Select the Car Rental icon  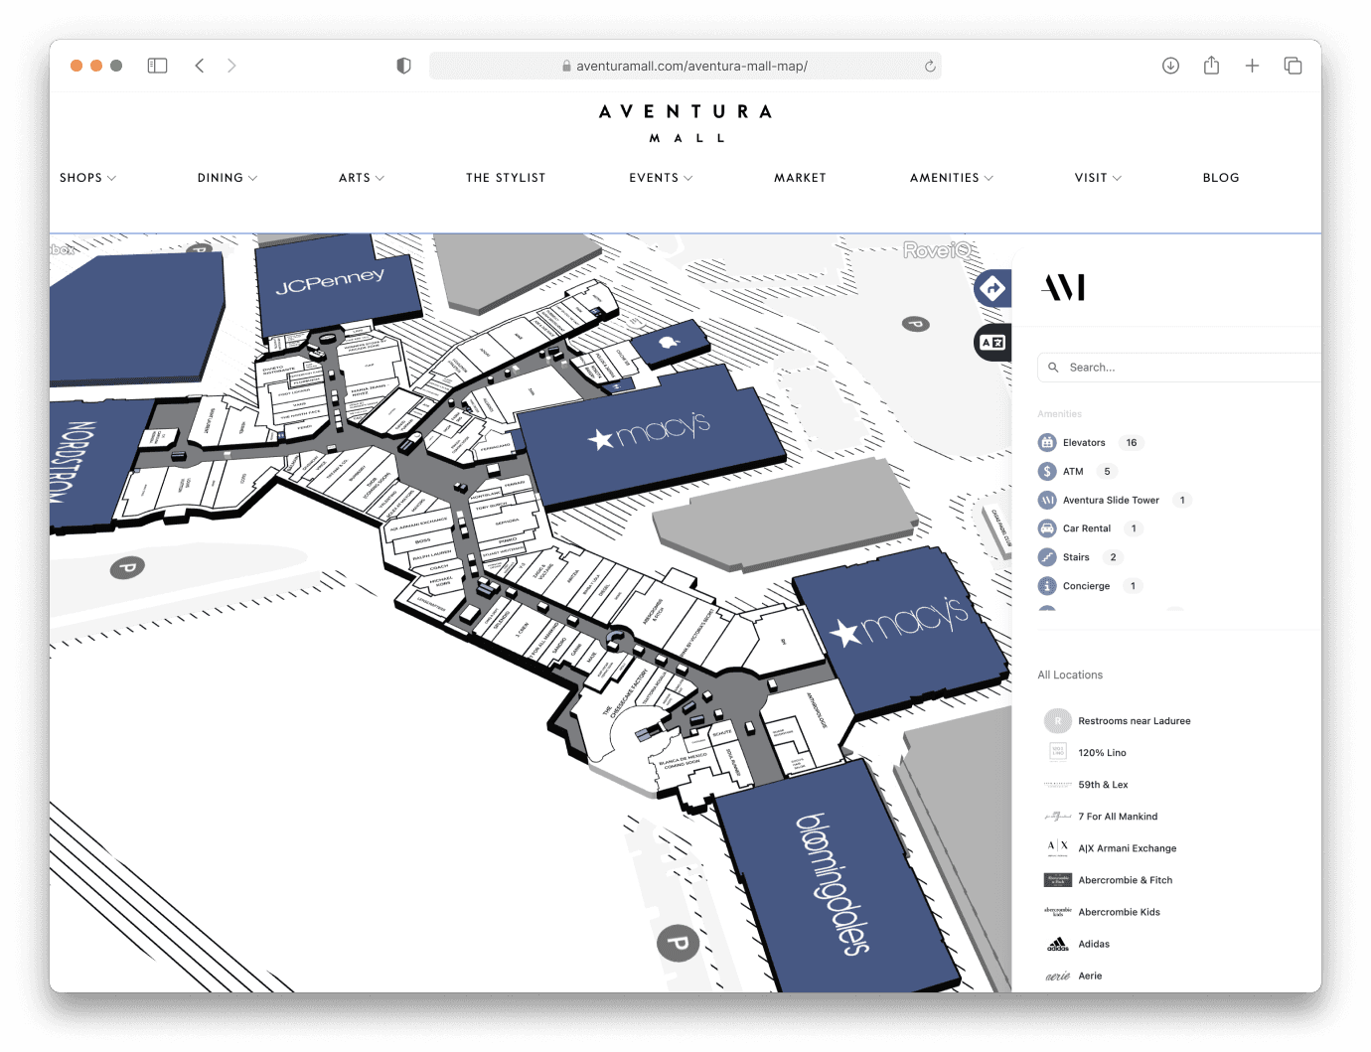[x=1047, y=528]
